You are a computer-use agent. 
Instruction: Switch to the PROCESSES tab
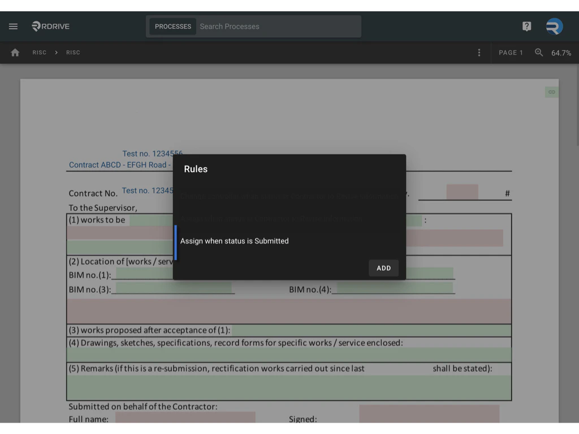coord(172,26)
